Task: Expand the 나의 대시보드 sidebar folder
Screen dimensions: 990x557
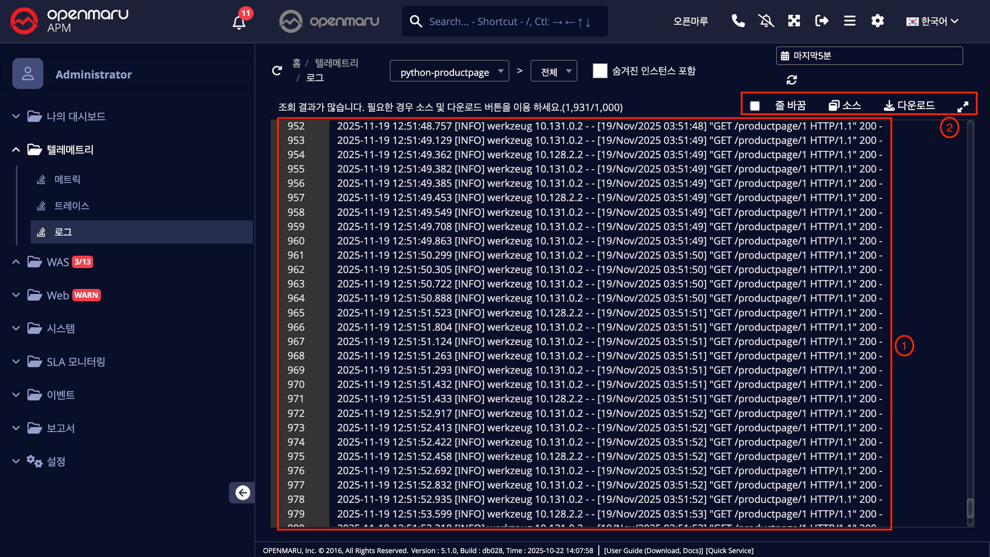Action: coord(76,116)
